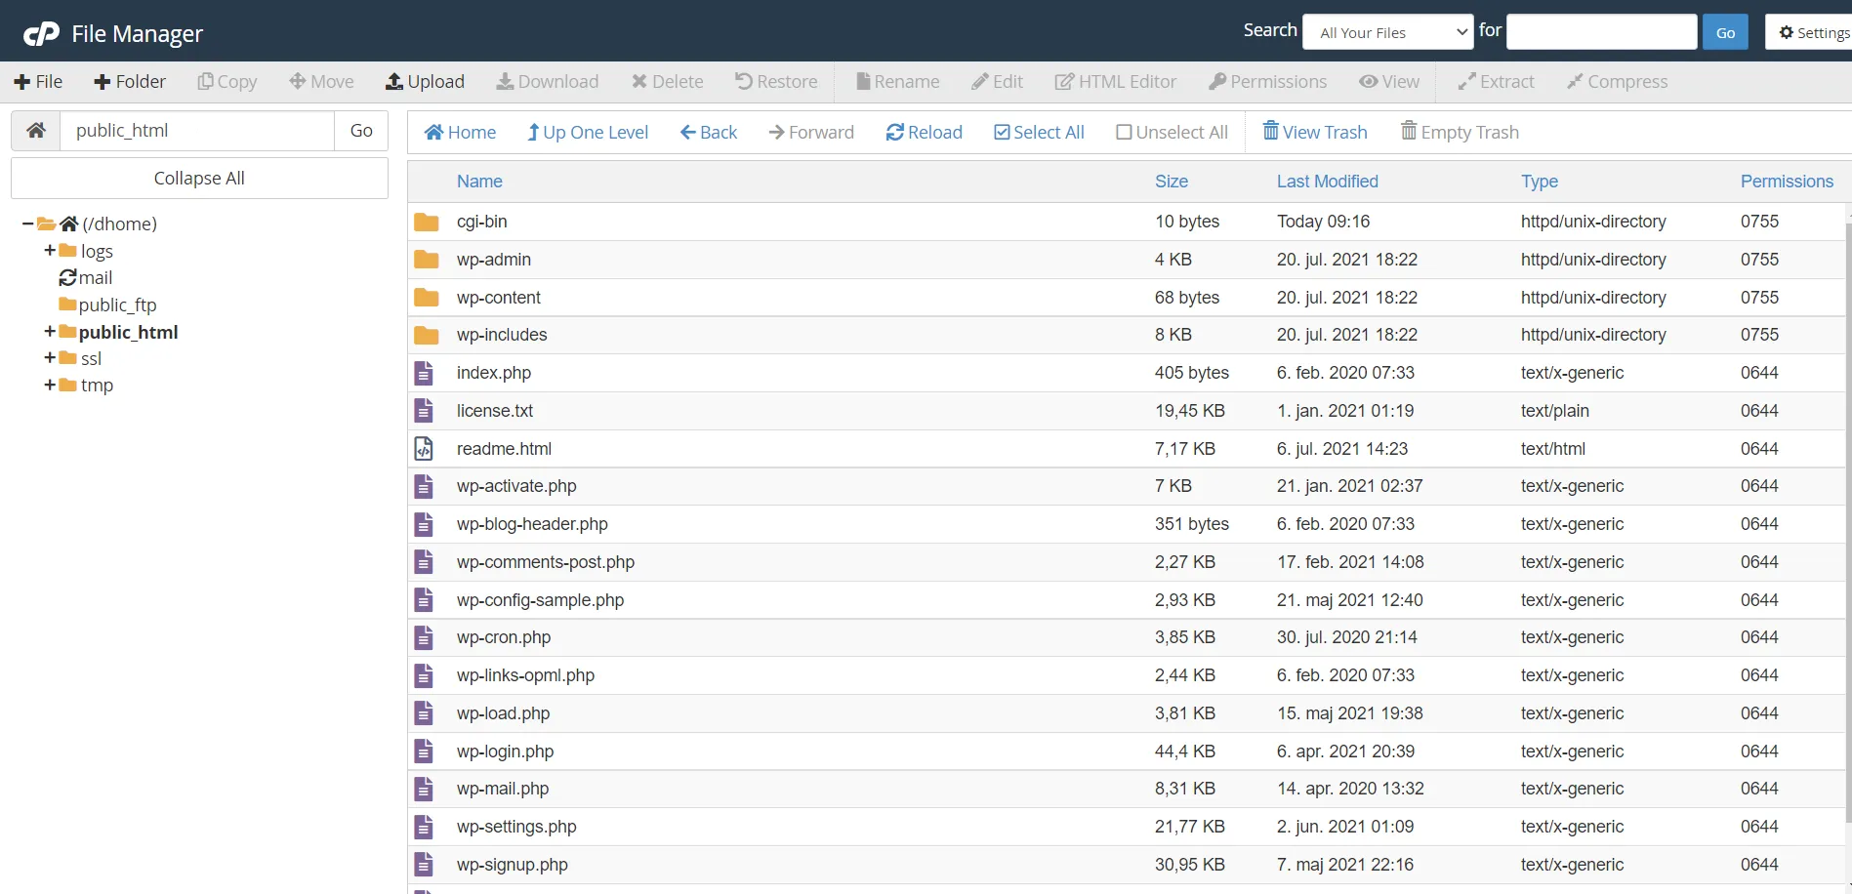Reload the file listing

point(925,133)
